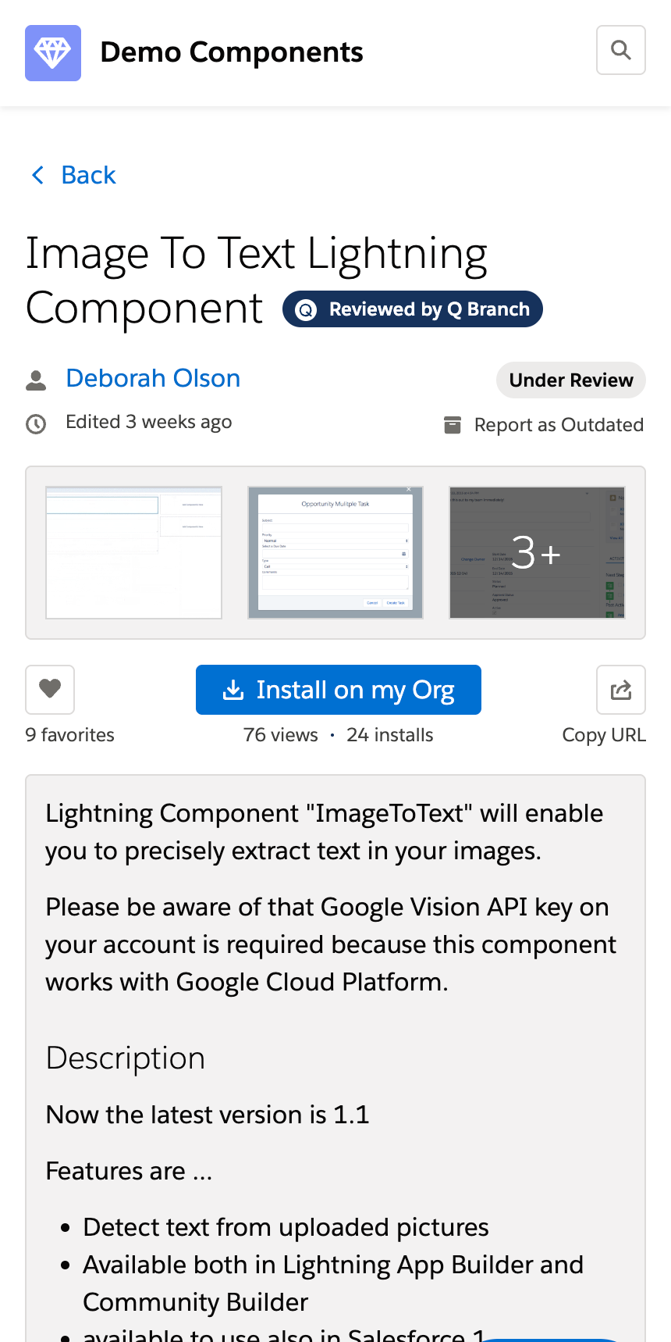
Task: Click the 76 views count
Action: [281, 735]
